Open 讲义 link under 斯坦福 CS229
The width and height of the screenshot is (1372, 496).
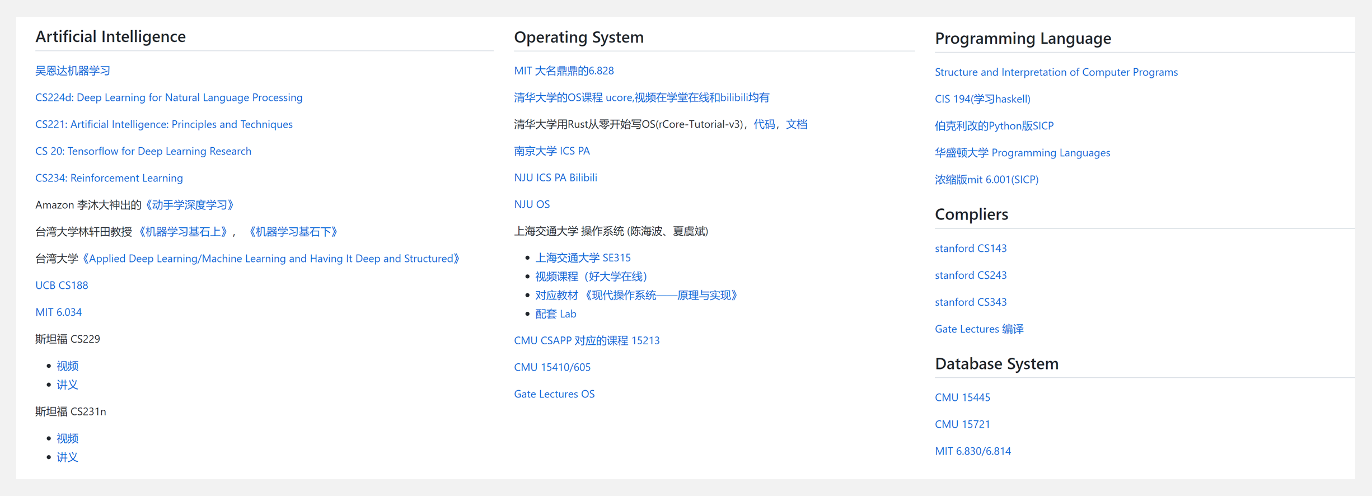(67, 385)
